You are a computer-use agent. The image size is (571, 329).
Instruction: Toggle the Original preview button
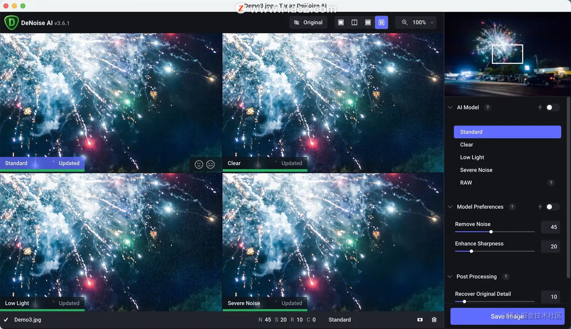308,22
